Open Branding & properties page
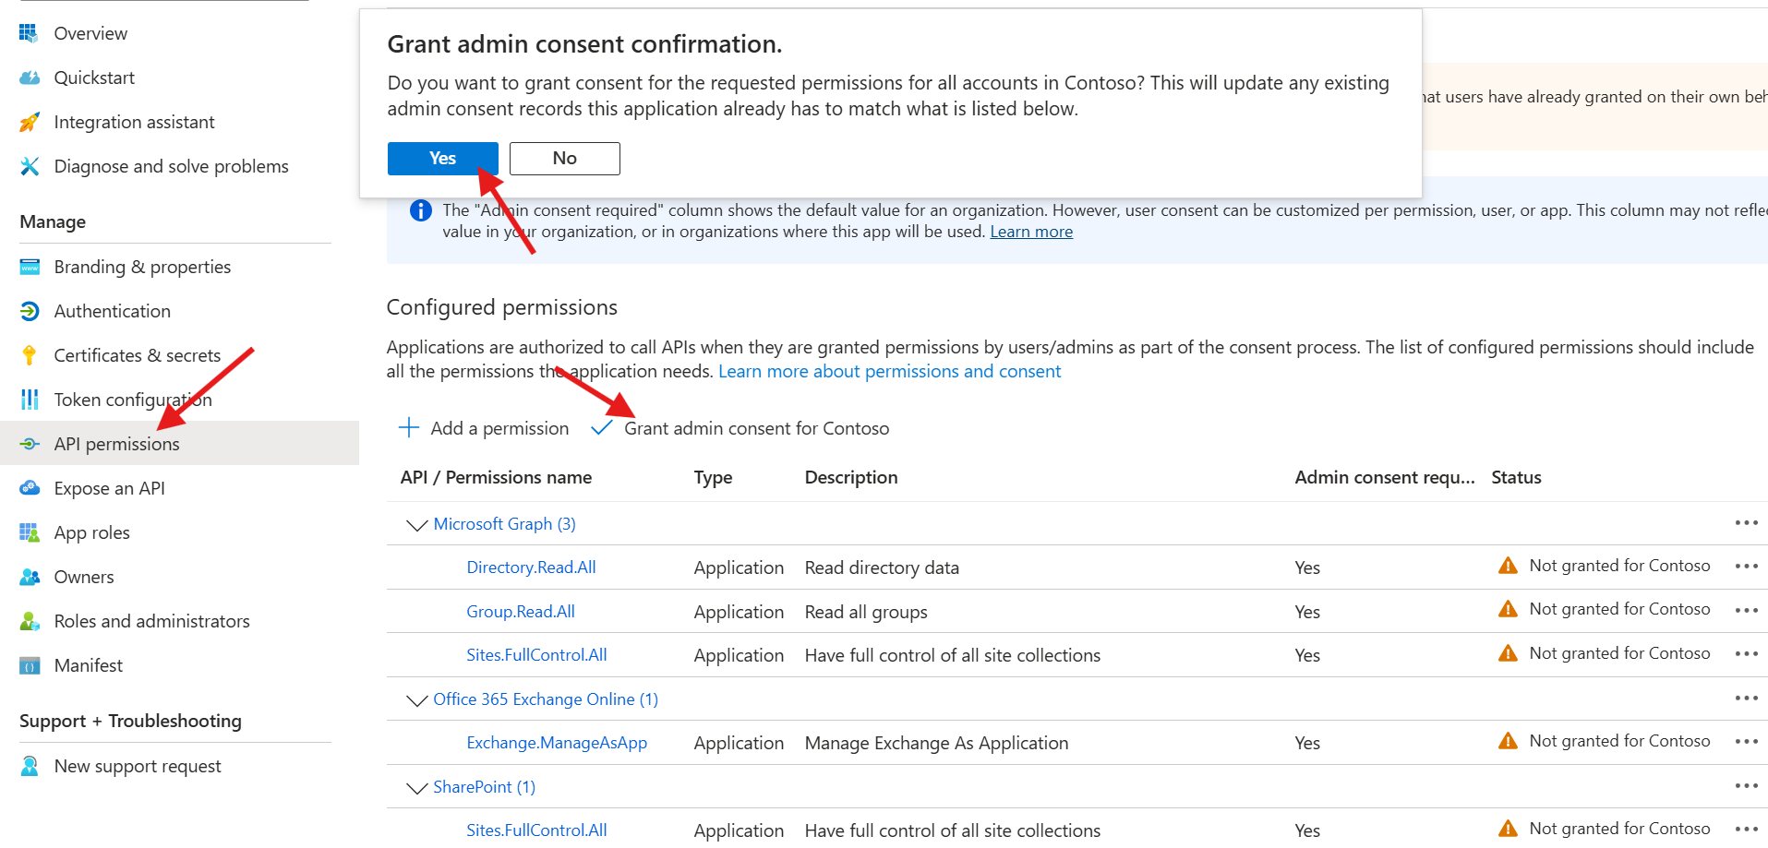1768x848 pixels. 142,267
